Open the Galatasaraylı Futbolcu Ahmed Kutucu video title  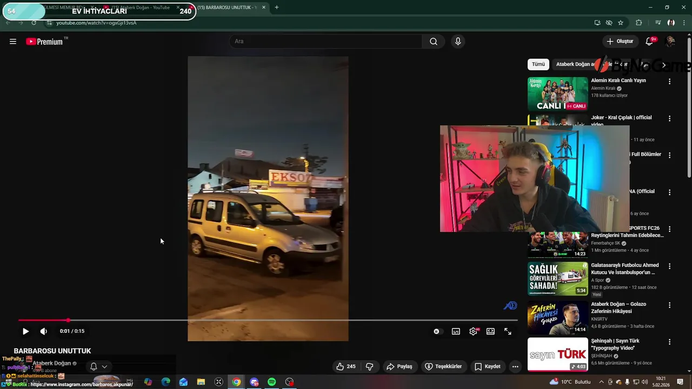(625, 269)
